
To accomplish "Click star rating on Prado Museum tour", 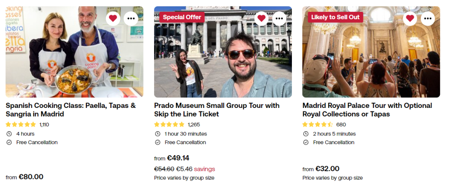I will (169, 125).
